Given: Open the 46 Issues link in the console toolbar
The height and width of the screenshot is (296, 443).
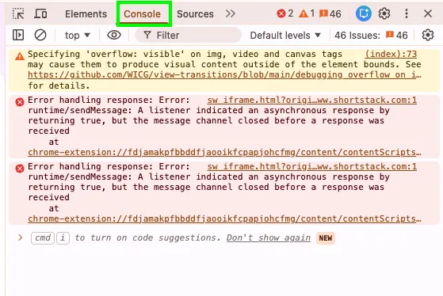Looking at the screenshot, I should [371, 36].
